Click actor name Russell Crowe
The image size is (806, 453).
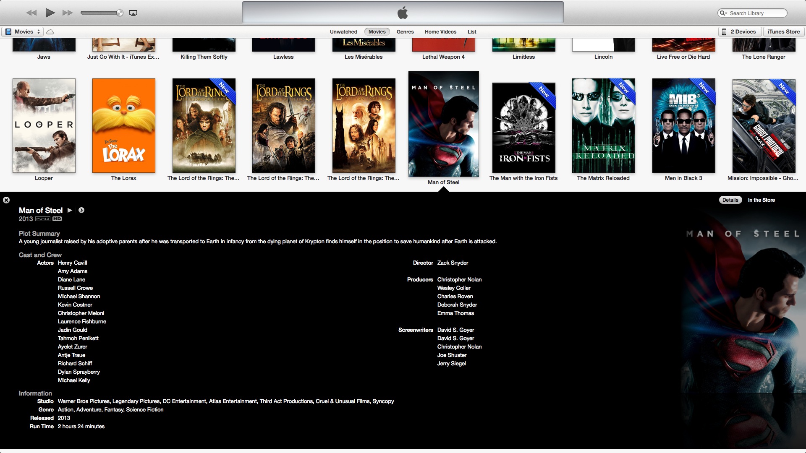(75, 288)
